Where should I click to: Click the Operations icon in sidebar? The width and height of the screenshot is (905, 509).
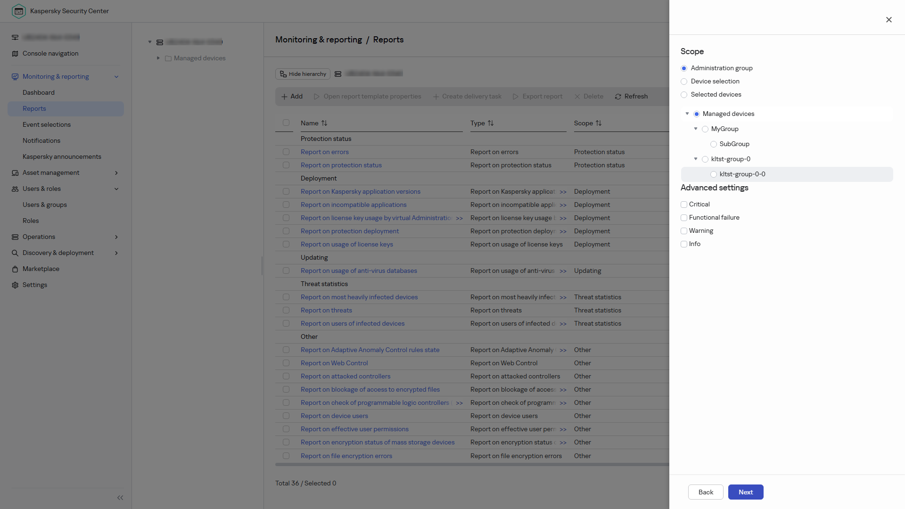15,237
